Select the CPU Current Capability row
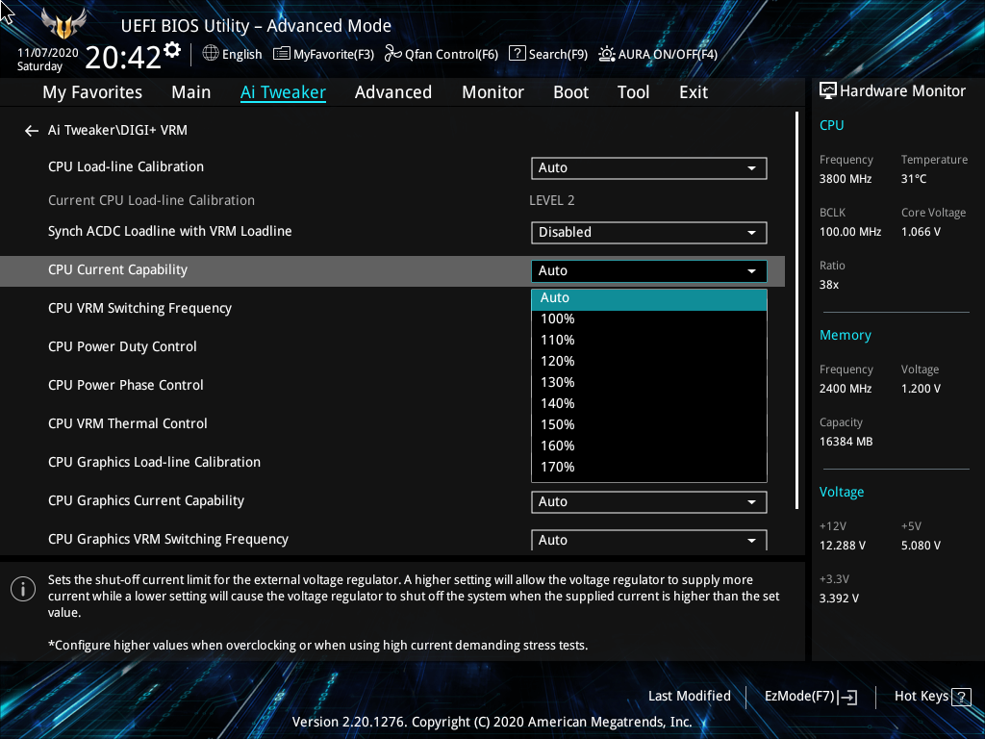 click(392, 270)
